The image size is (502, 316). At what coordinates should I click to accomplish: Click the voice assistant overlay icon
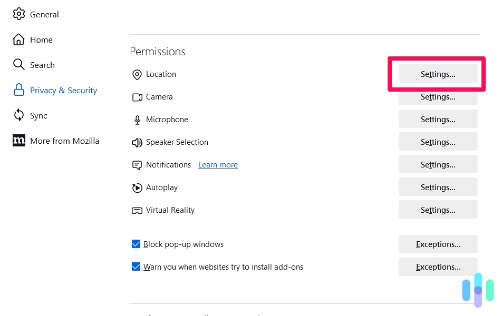click(x=478, y=289)
